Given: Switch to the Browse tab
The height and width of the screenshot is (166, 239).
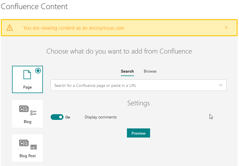Looking at the screenshot, I should pyautogui.click(x=150, y=71).
